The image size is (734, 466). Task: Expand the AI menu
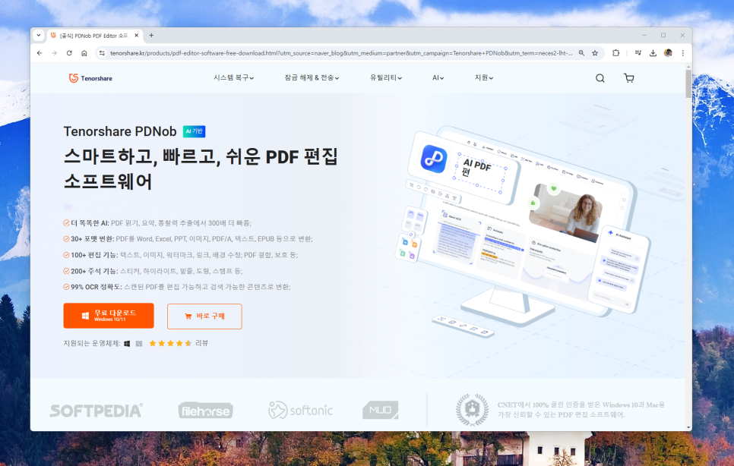pos(438,78)
